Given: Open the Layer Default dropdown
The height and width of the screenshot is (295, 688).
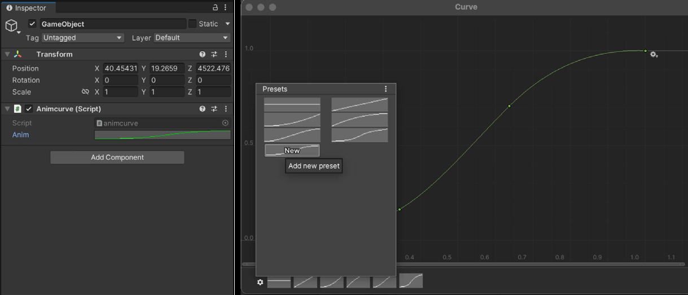Looking at the screenshot, I should point(192,38).
